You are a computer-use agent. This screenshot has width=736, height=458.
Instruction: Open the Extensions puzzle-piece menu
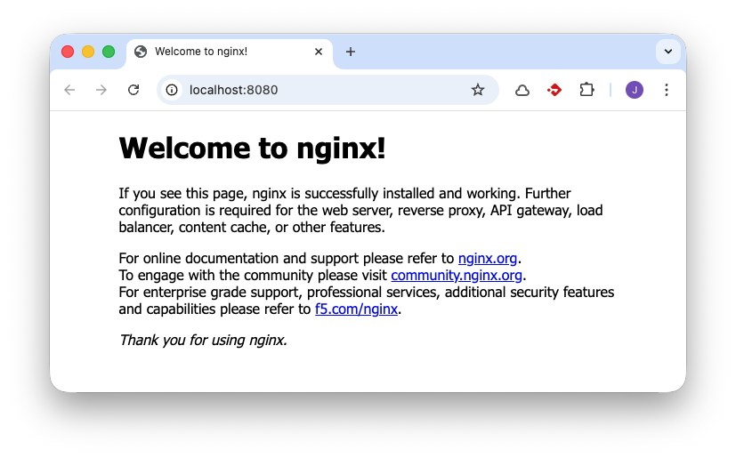[x=586, y=90]
